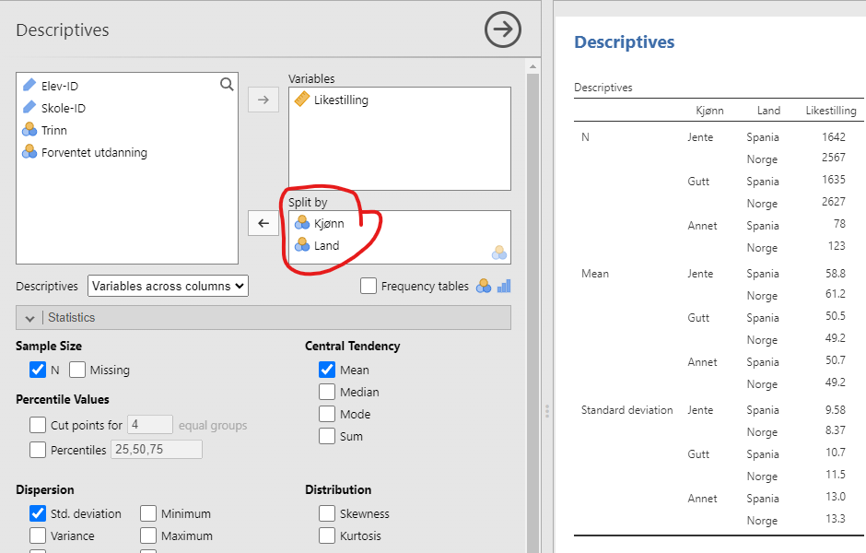The width and height of the screenshot is (866, 553).
Task: Click the Cut points number field
Action: pyautogui.click(x=149, y=425)
